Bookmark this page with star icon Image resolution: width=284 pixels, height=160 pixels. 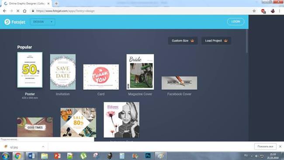tap(254, 11)
